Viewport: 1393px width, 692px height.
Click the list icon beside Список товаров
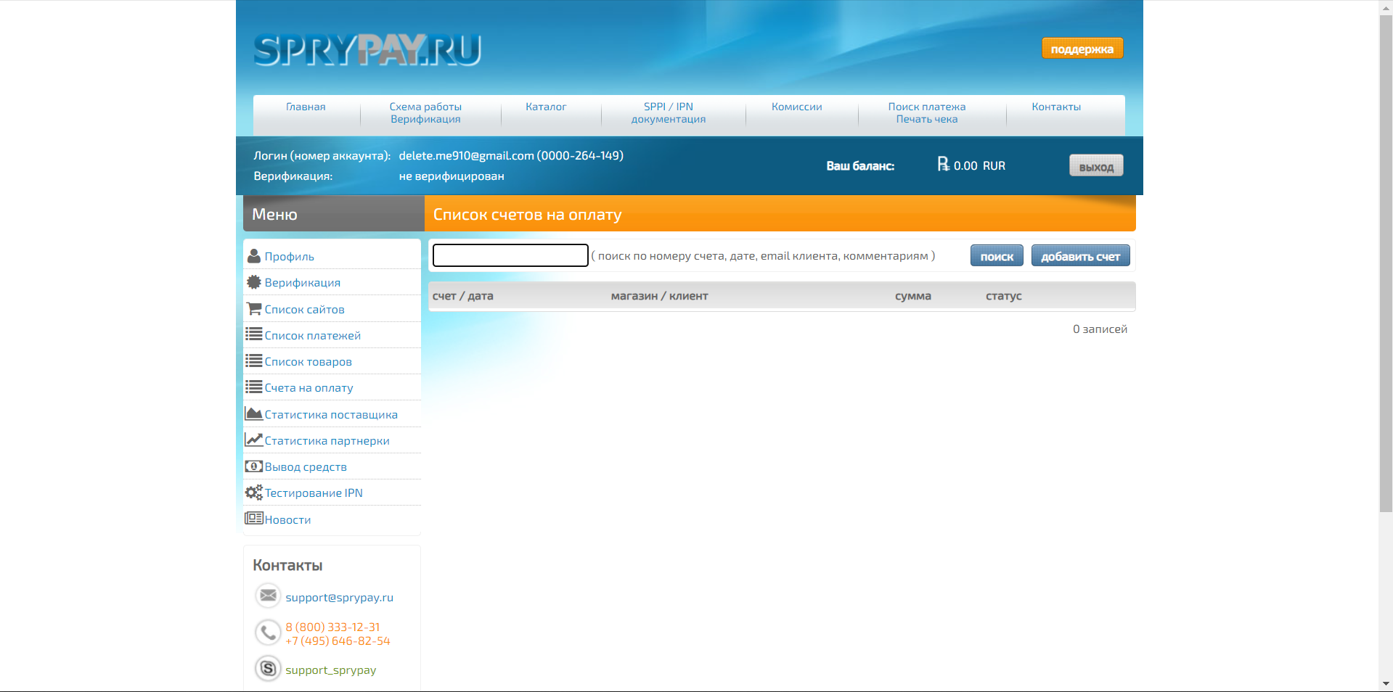click(x=254, y=361)
